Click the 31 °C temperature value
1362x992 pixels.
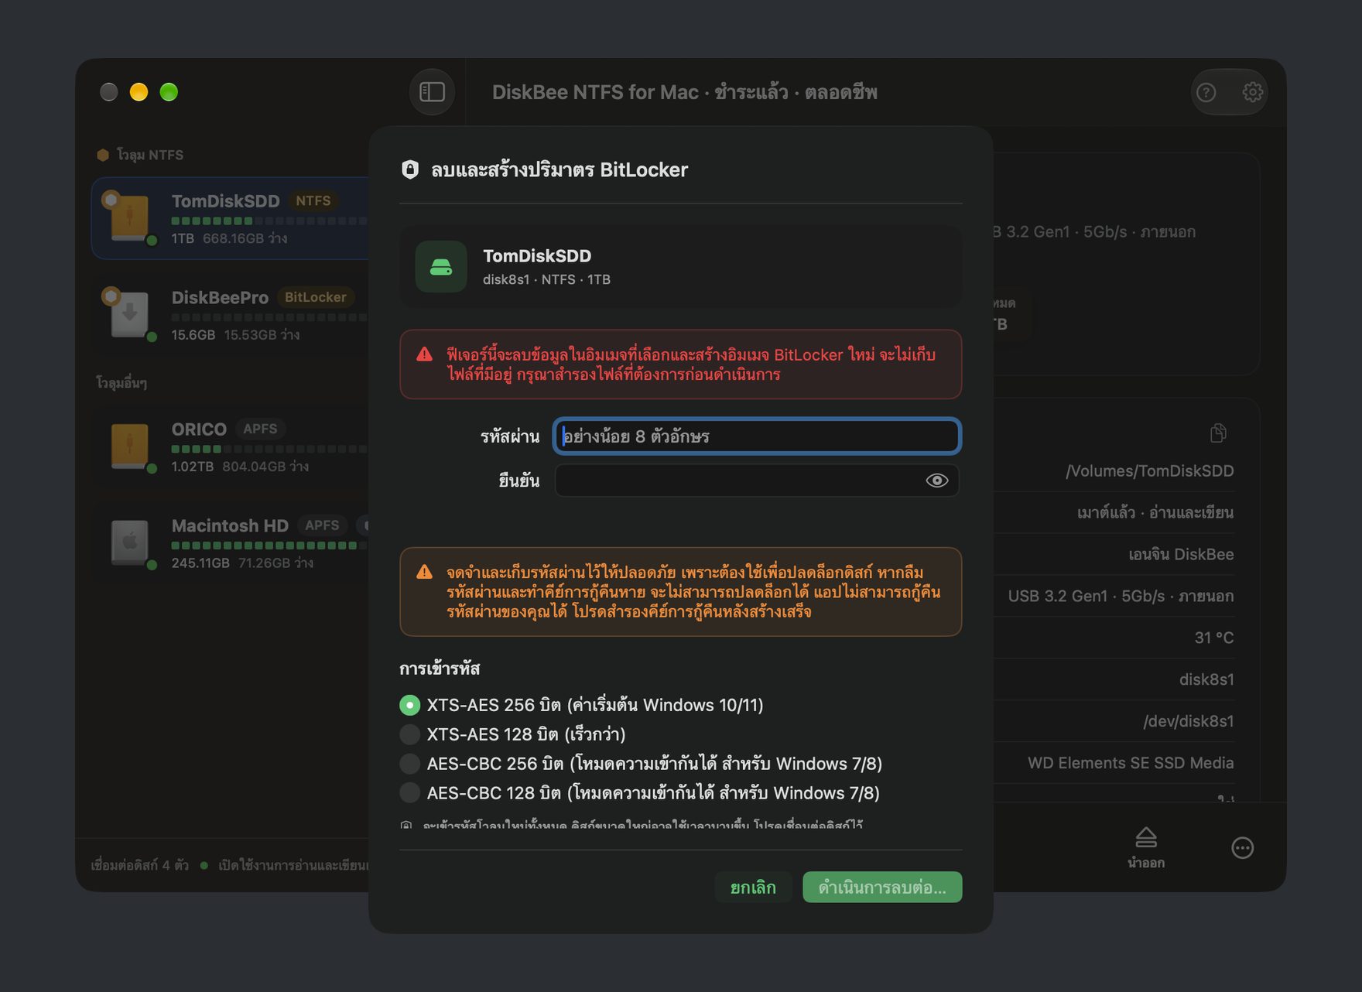click(1214, 638)
